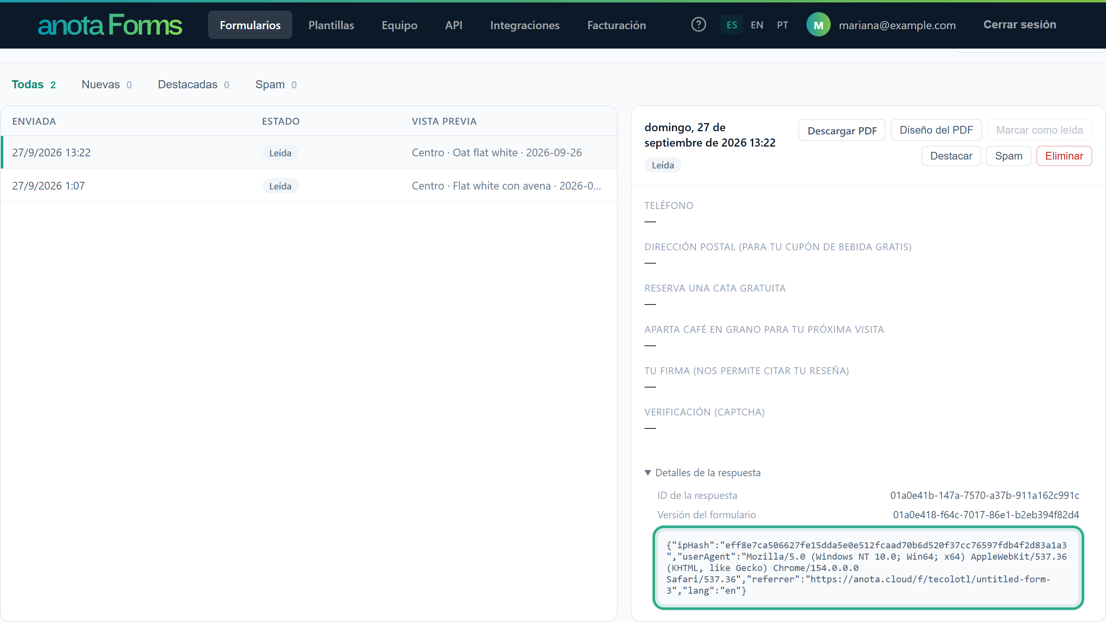The height and width of the screenshot is (622, 1106).
Task: Click Leída badge in detail header
Action: (662, 165)
